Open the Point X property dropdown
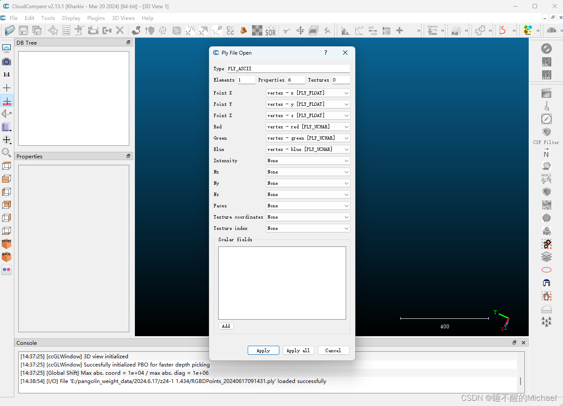Viewport: 563px width, 406px height. point(308,93)
